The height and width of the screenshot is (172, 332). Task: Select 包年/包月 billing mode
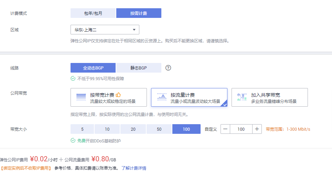coord(93,13)
